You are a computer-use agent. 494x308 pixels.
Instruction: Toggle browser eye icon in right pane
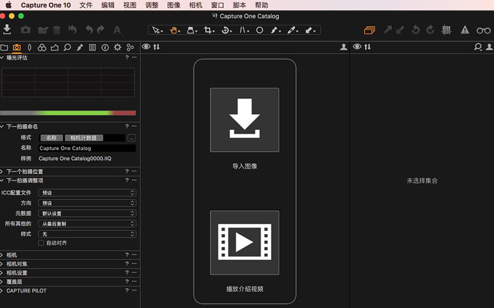click(x=357, y=47)
